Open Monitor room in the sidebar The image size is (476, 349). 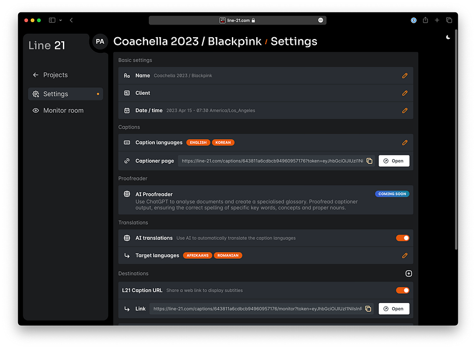pyautogui.click(x=64, y=111)
